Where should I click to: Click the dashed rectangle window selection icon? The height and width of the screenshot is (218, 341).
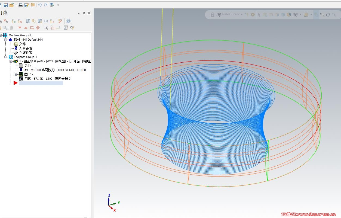pyautogui.click(x=306, y=15)
